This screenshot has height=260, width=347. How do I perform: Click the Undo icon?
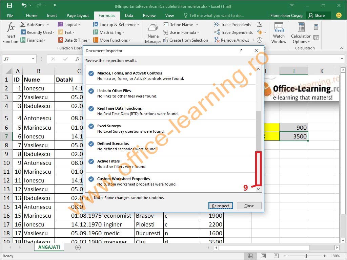(24, 5)
